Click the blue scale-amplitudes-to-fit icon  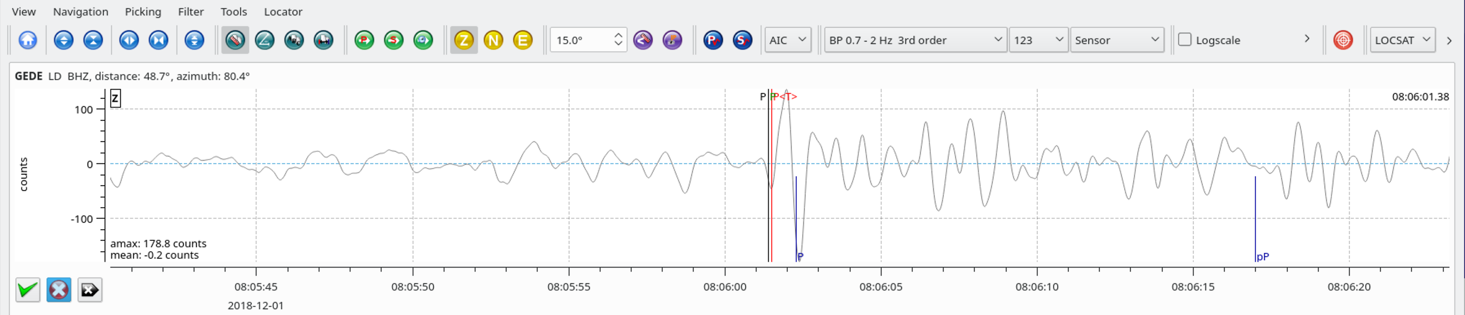tap(194, 40)
